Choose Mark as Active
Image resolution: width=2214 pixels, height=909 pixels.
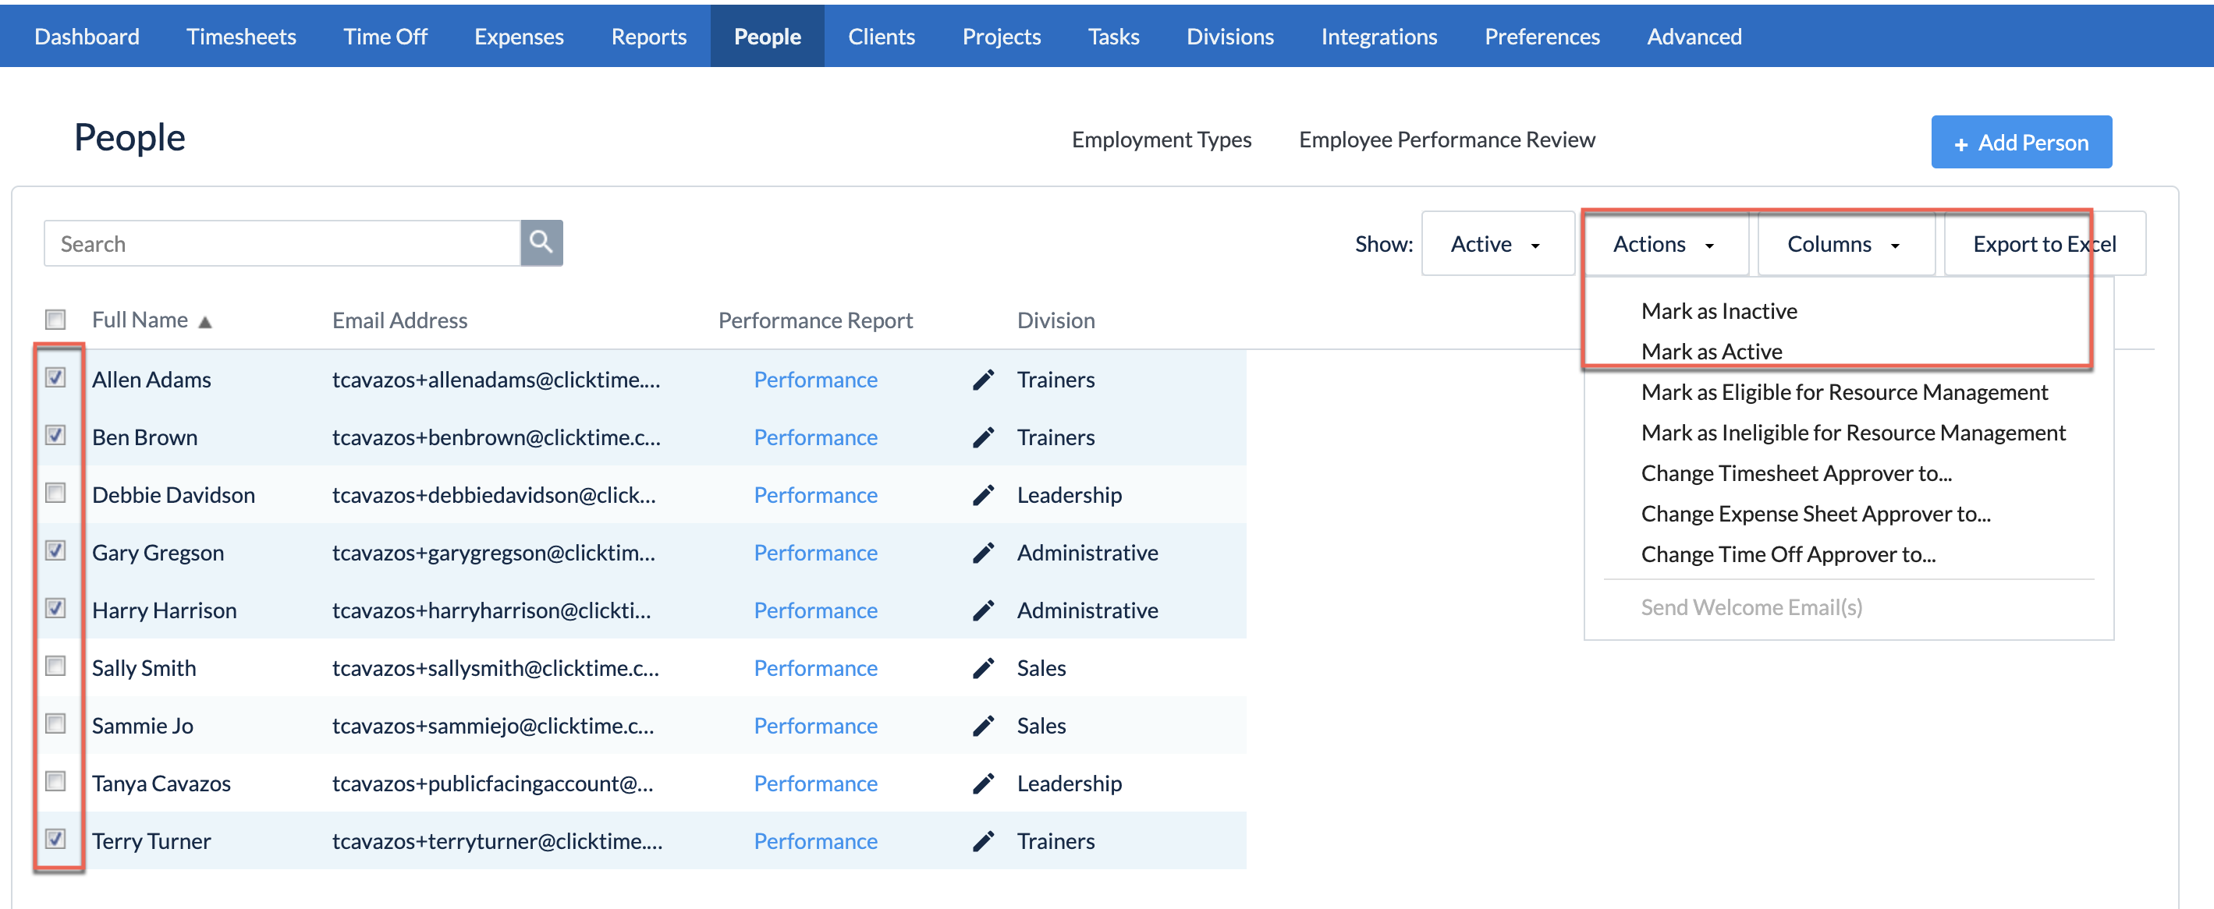(x=1712, y=352)
